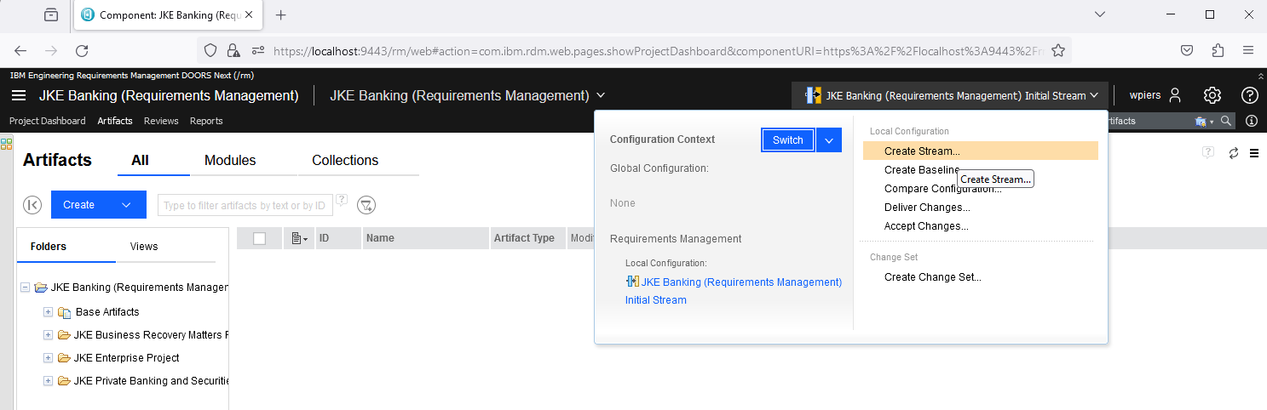Click the page help bubble icon

[1207, 152]
